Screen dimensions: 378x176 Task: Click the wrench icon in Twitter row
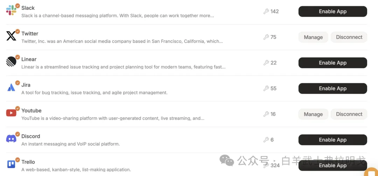[266, 37]
